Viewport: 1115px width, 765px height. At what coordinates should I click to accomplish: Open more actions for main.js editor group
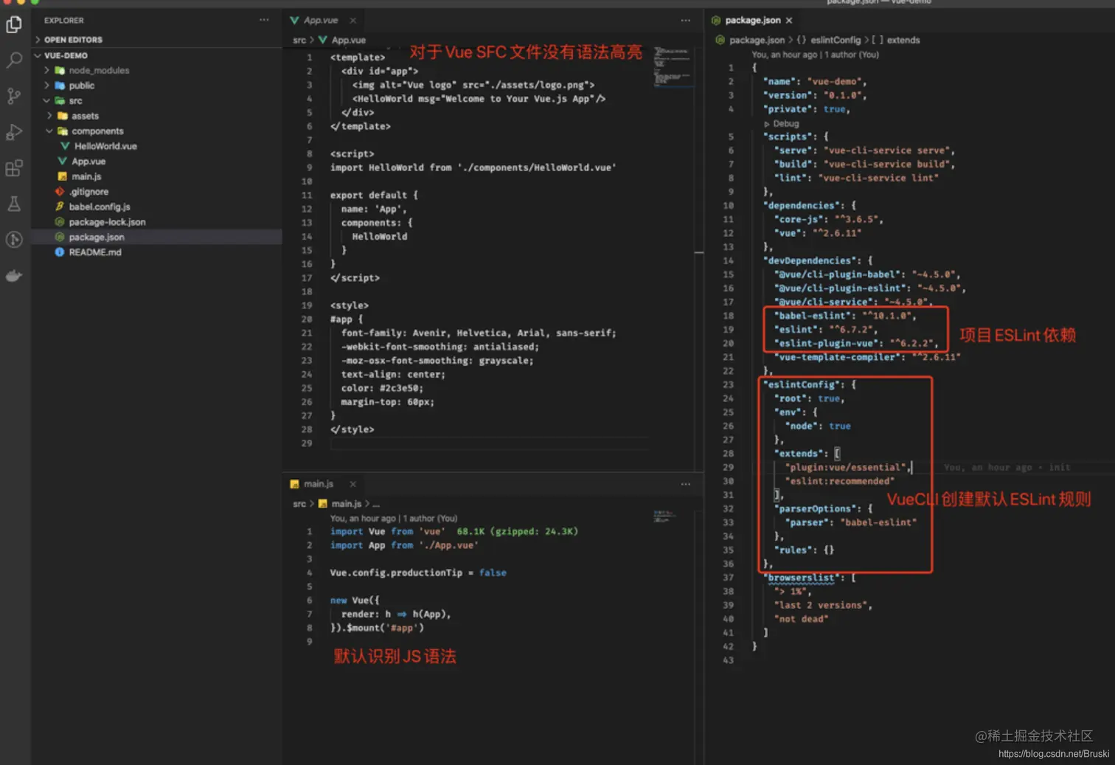click(686, 484)
